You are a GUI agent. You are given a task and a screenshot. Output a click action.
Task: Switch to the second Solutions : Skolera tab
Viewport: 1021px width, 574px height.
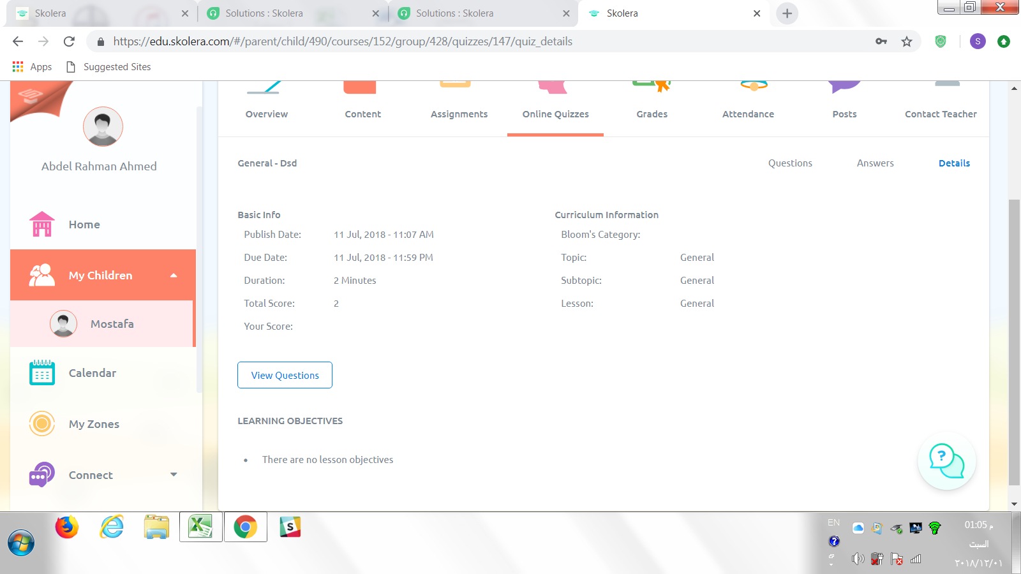click(x=483, y=13)
